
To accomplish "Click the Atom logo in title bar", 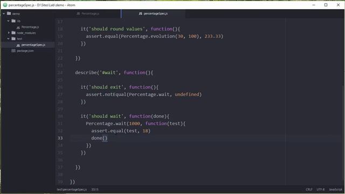I will click(x=5, y=5).
